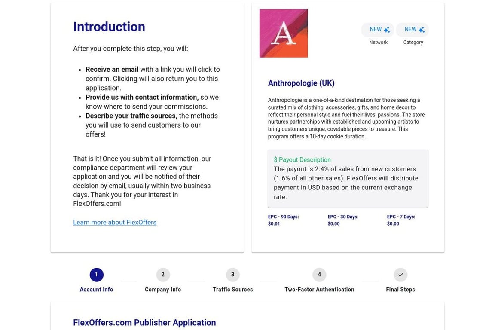This screenshot has height=330, width=495.
Task: Click the payout text about 2.4% of sales
Action: click(346, 183)
